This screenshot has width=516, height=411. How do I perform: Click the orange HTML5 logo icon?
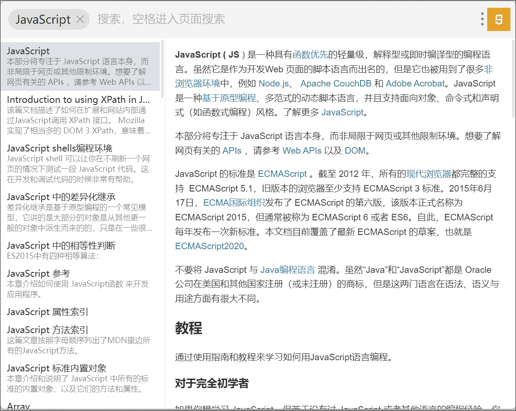498,19
